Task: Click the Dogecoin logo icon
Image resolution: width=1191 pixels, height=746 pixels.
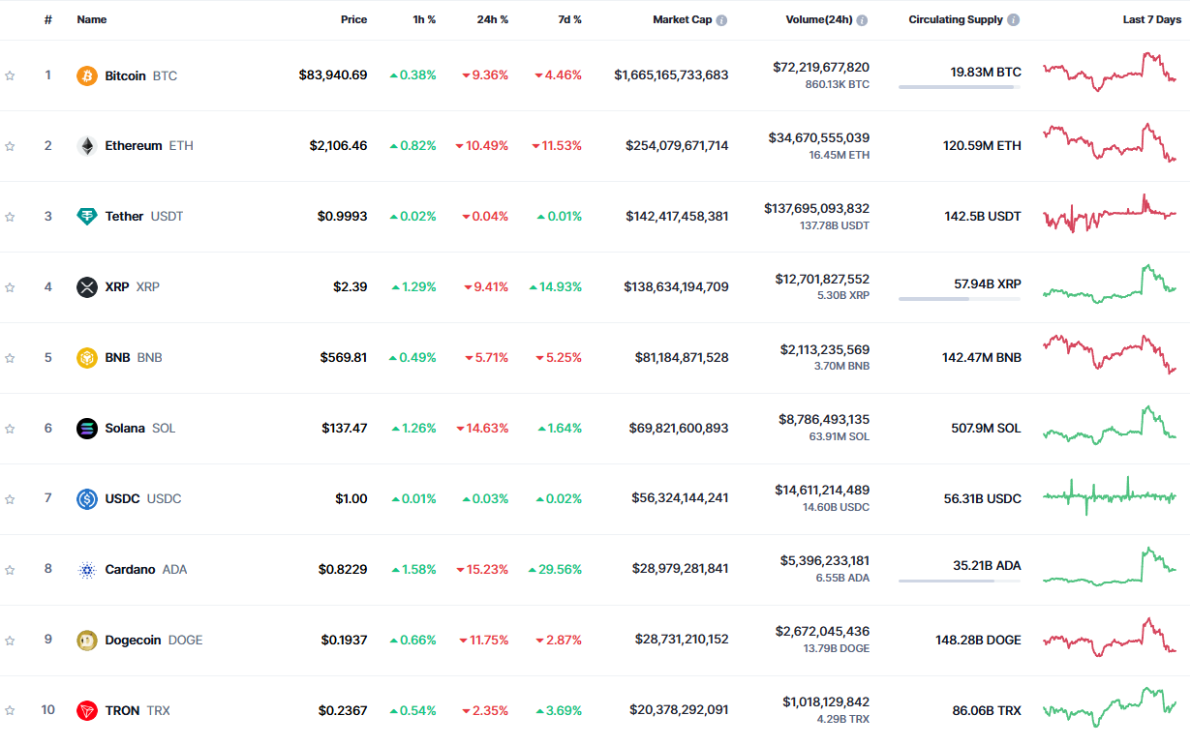Action: [x=87, y=641]
